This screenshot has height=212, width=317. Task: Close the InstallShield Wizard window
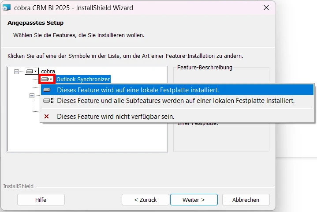266,8
